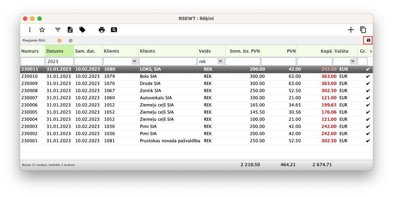
Task: Focus the Numurs filter field
Action: [33, 61]
